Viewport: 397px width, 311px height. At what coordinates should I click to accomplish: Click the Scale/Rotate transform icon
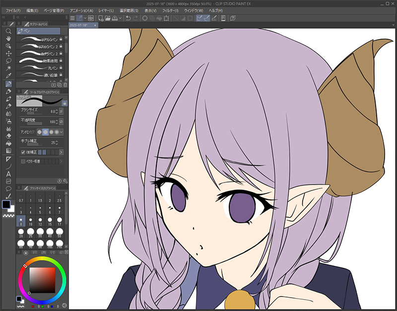coord(166,18)
